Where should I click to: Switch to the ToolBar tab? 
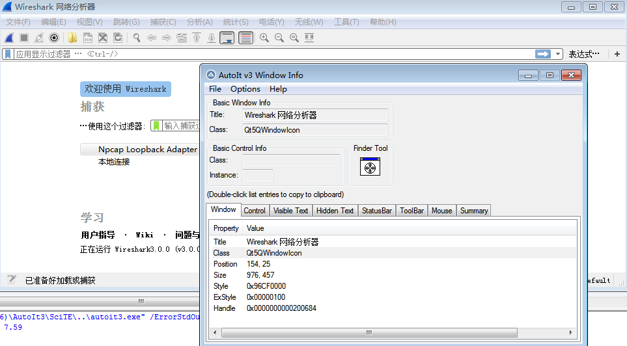click(411, 211)
